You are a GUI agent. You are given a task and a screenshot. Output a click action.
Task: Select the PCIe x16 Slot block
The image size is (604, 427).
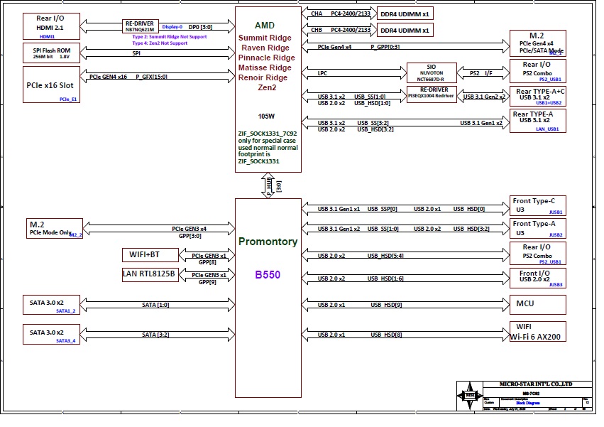(x=51, y=85)
